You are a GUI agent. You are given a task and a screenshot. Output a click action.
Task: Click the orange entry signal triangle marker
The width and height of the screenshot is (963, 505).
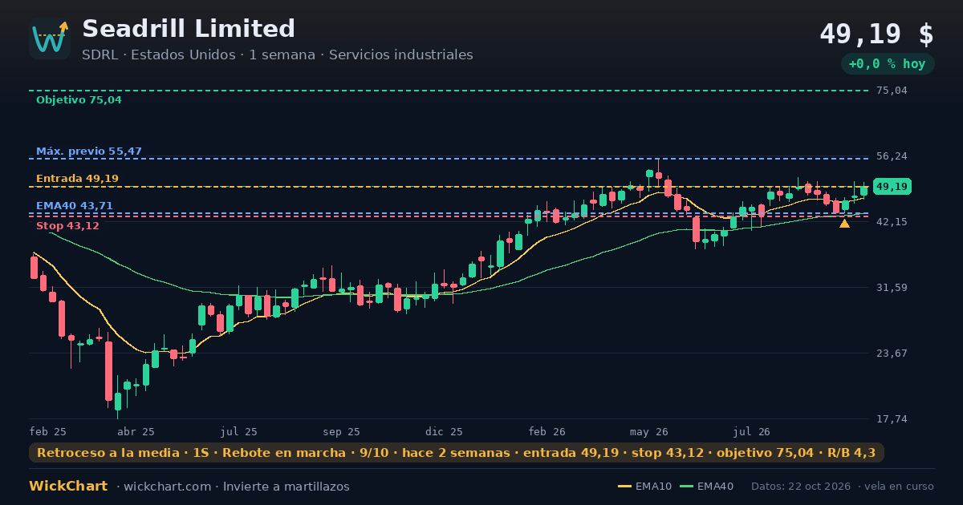point(844,224)
